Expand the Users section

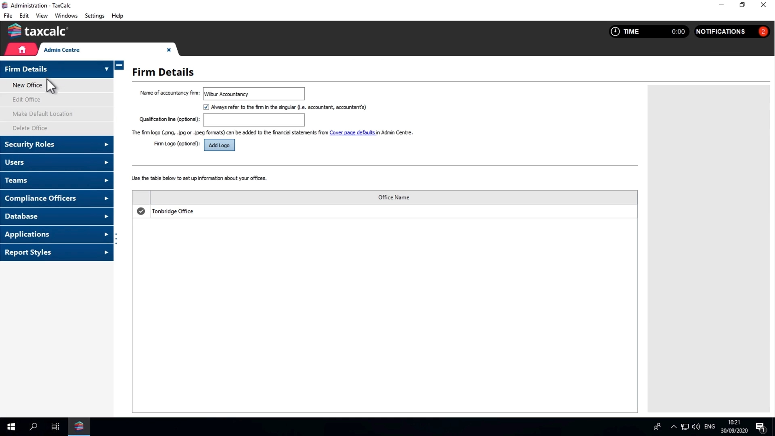(57, 162)
